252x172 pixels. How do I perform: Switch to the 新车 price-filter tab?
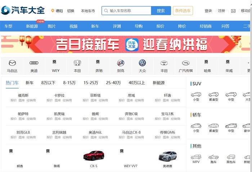point(30,83)
